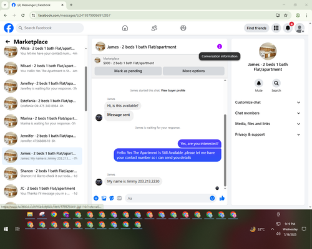Click Find friends button
Viewport: 312px width, 249px height.
click(256, 28)
